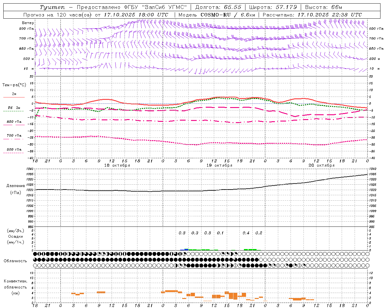Click the Тем-ра(°C) temperature panel label
This screenshot has height=308, width=385.
(14, 85)
